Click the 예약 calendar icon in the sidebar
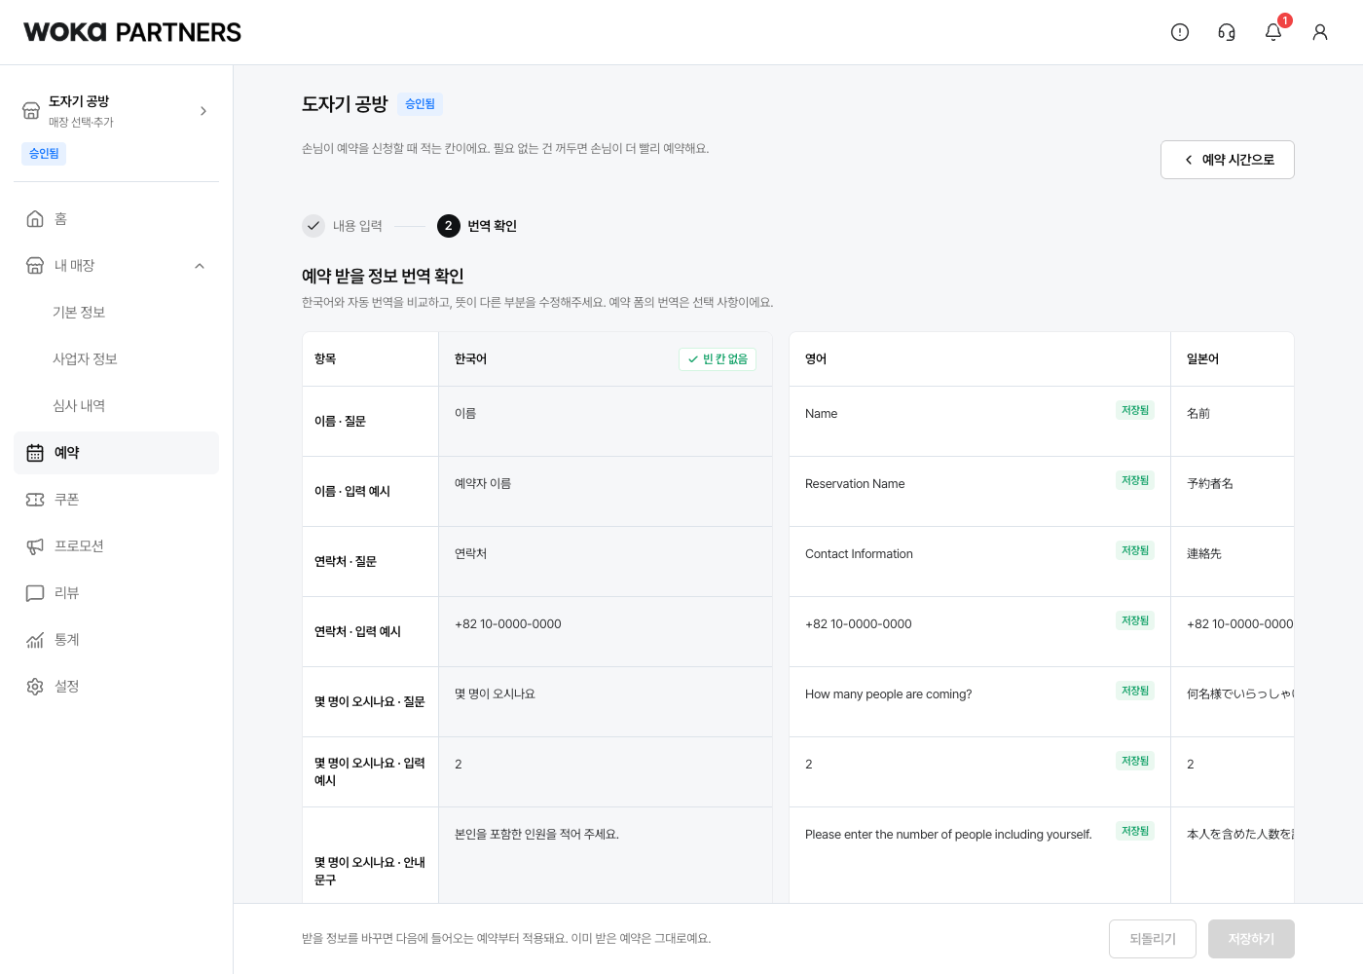 (x=35, y=453)
